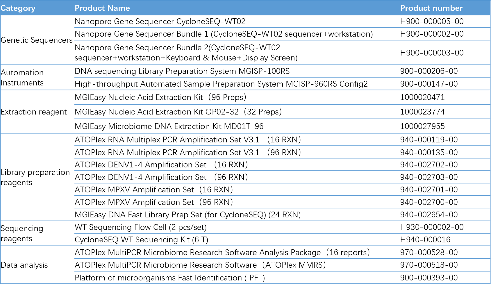Select ATOPlex RNA Multiplex PCR Set 96 RXN

tap(188, 153)
